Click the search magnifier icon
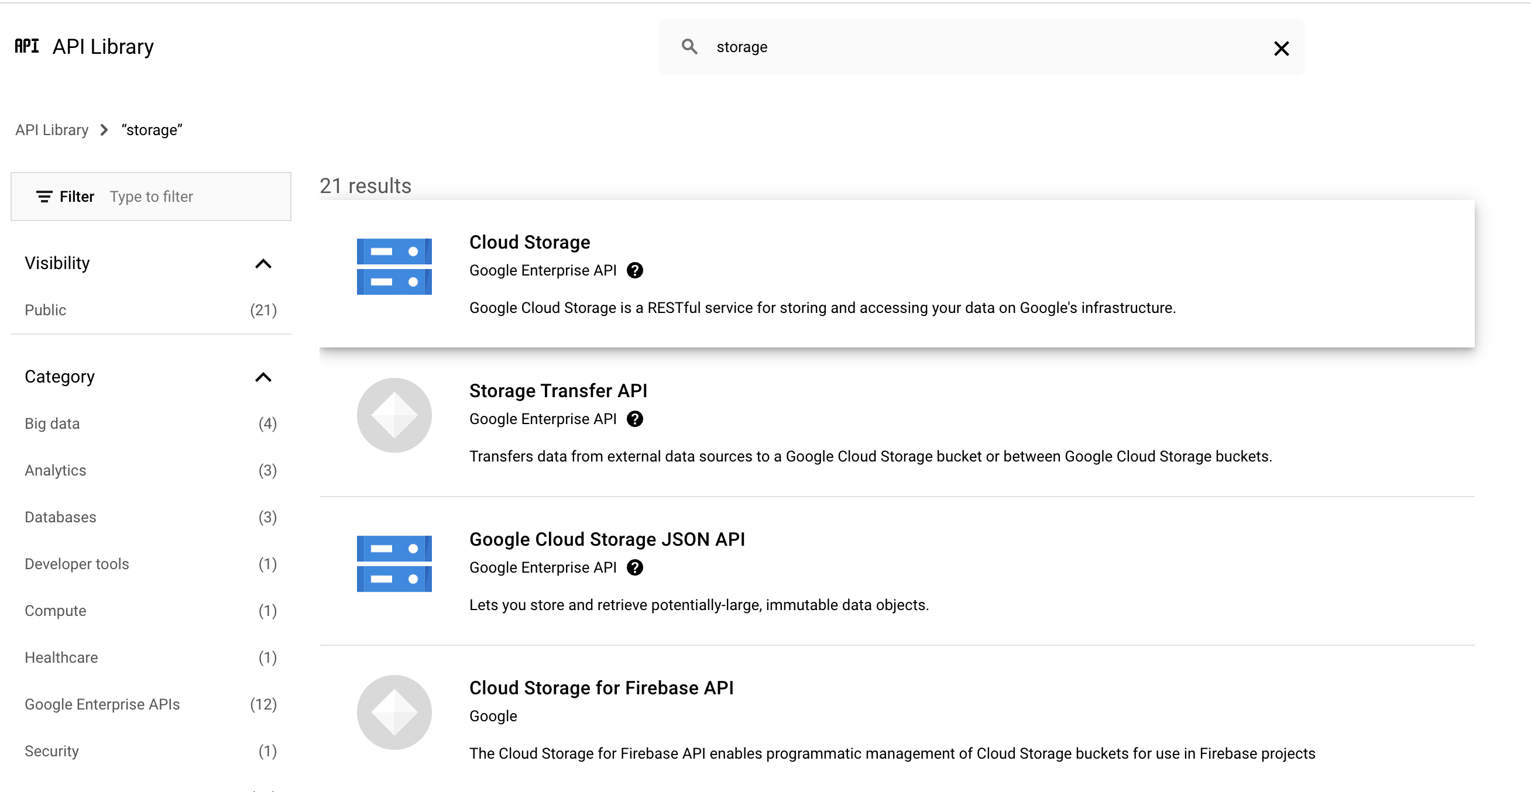 click(689, 46)
